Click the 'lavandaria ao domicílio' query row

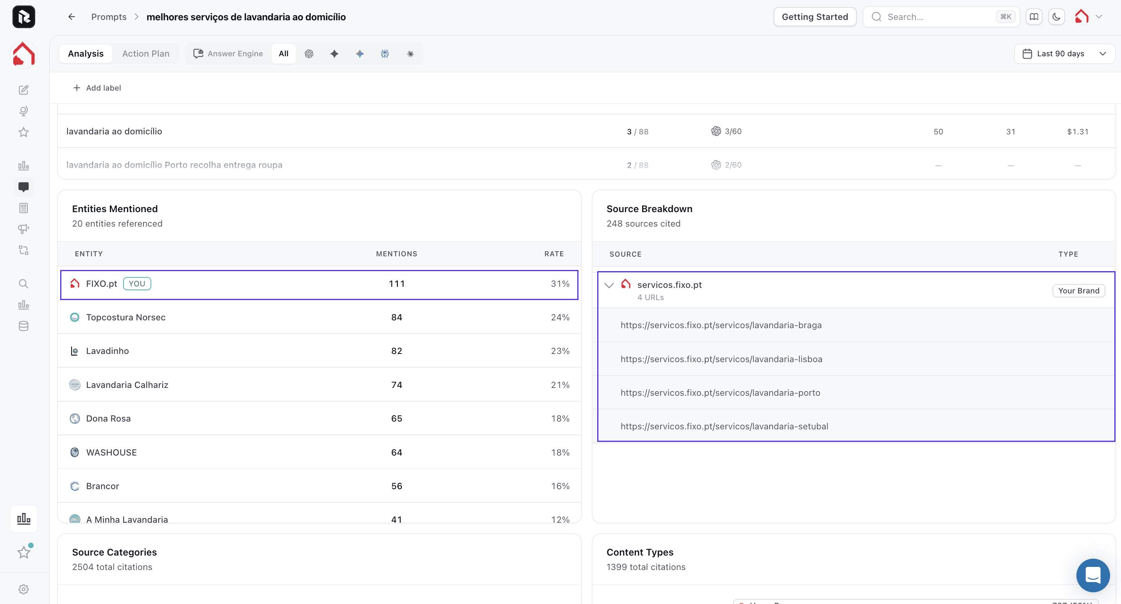(586, 131)
